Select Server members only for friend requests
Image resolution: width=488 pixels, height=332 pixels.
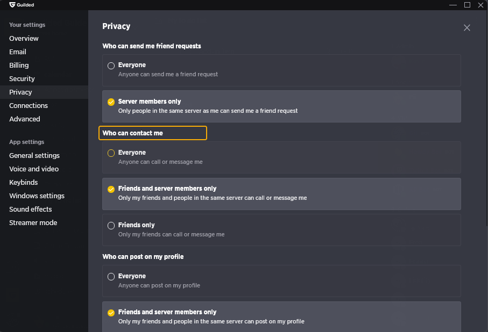point(281,106)
